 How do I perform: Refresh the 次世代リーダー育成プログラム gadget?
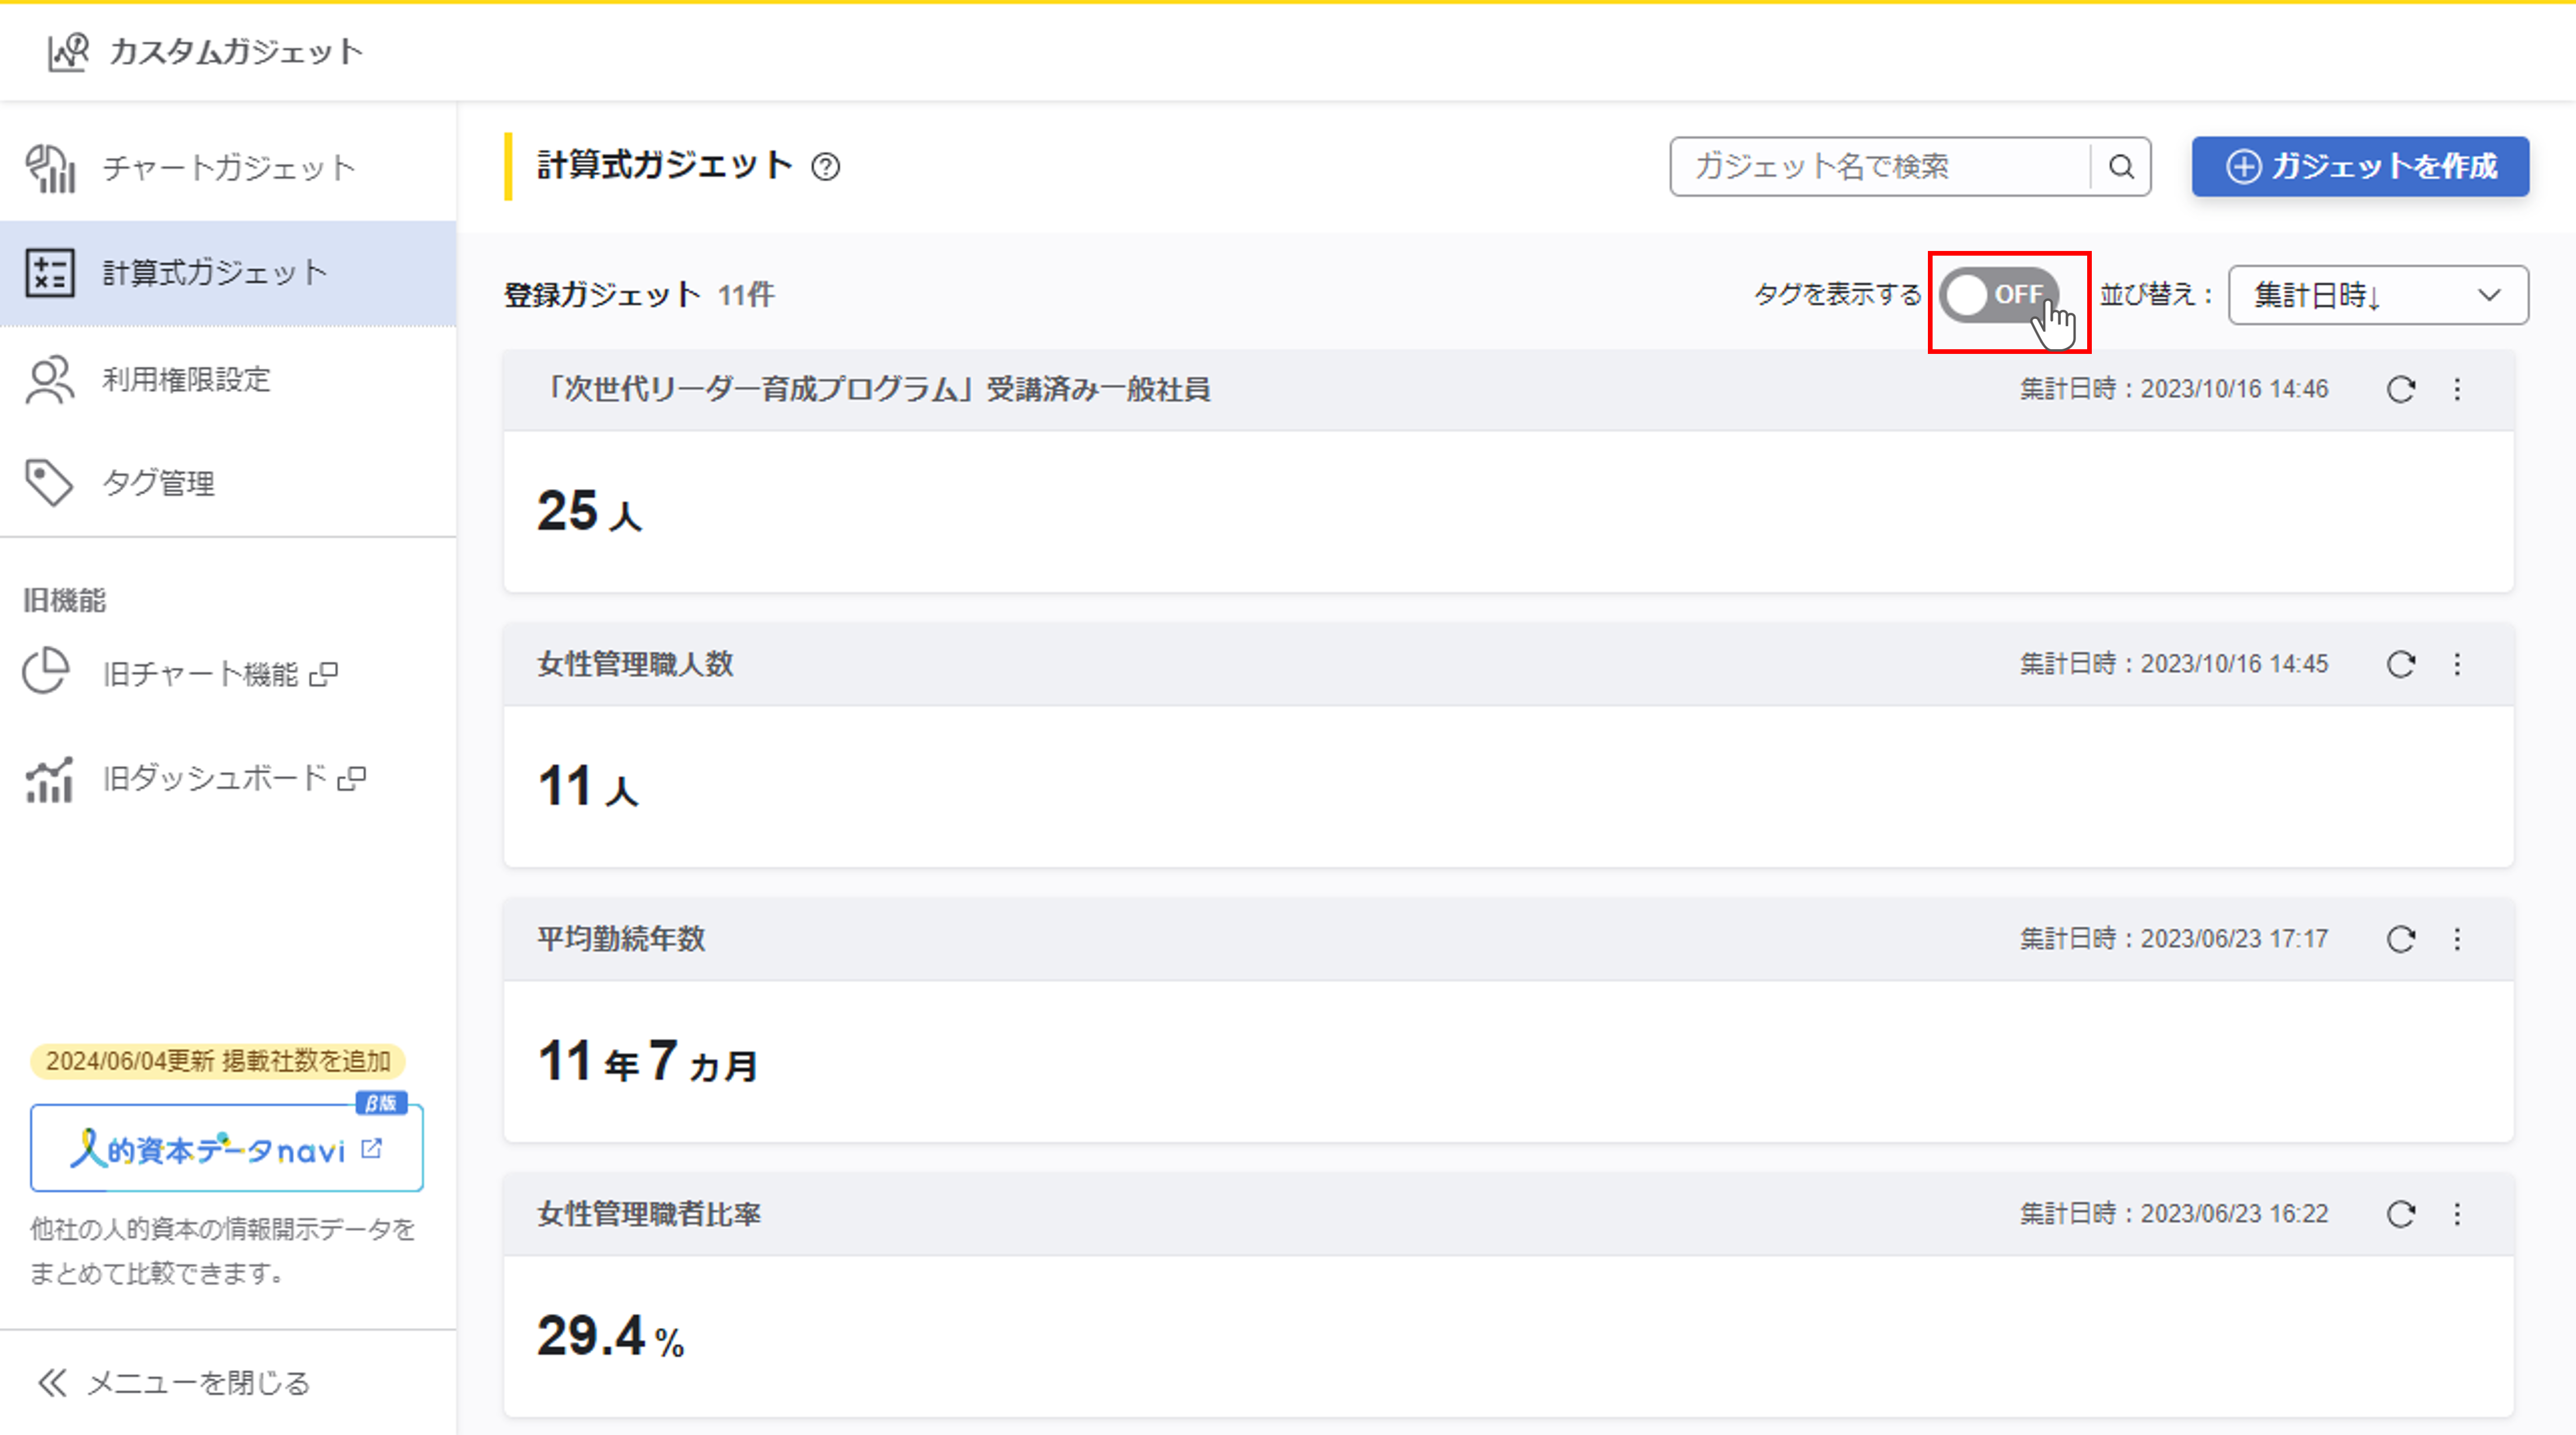[2401, 390]
